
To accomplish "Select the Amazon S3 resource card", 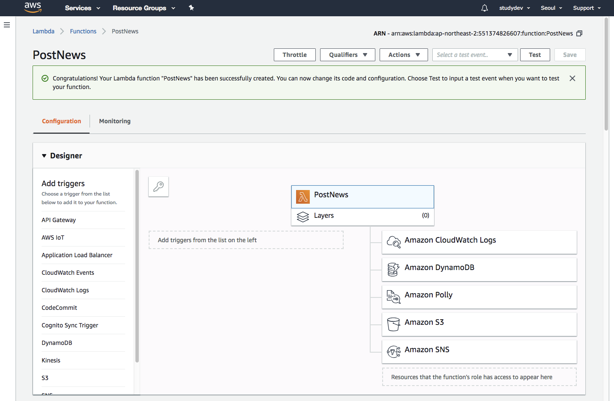I will click(479, 324).
